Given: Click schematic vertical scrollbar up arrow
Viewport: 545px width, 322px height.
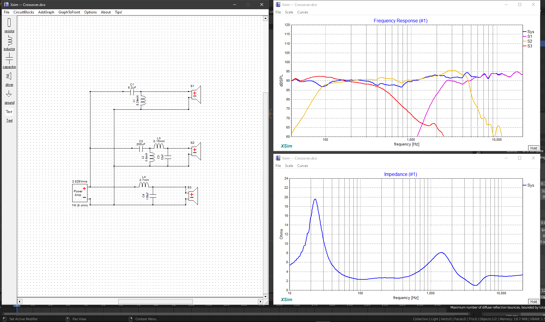Looking at the screenshot, I should pyautogui.click(x=265, y=18).
